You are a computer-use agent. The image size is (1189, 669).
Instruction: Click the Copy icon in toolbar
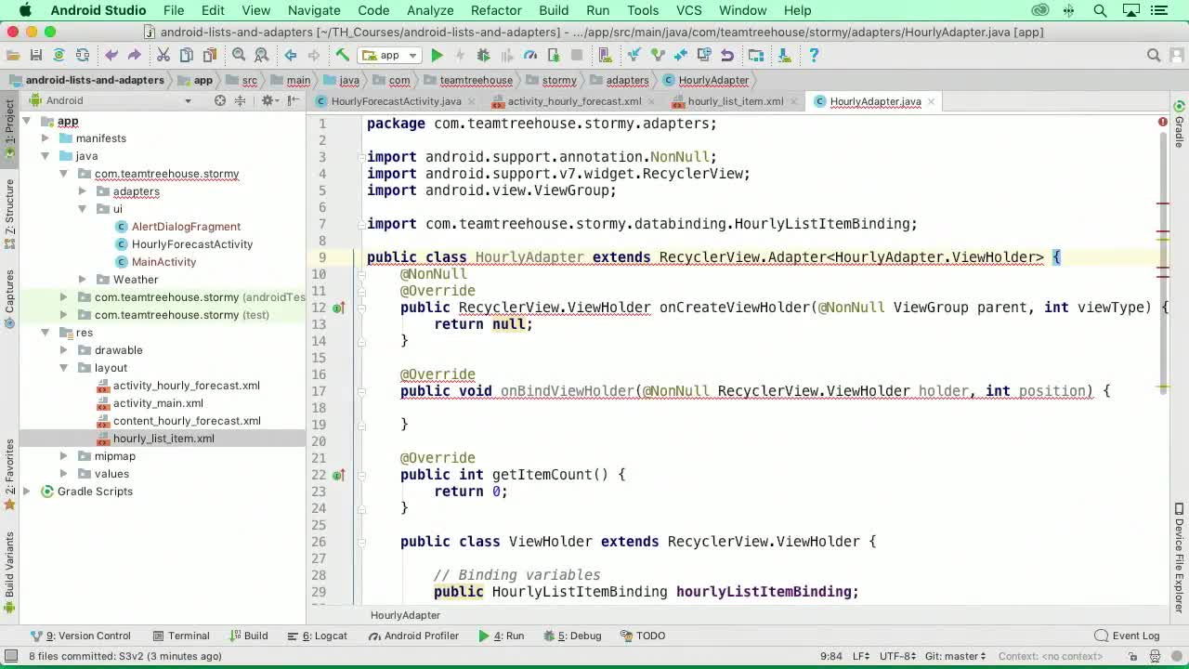187,56
